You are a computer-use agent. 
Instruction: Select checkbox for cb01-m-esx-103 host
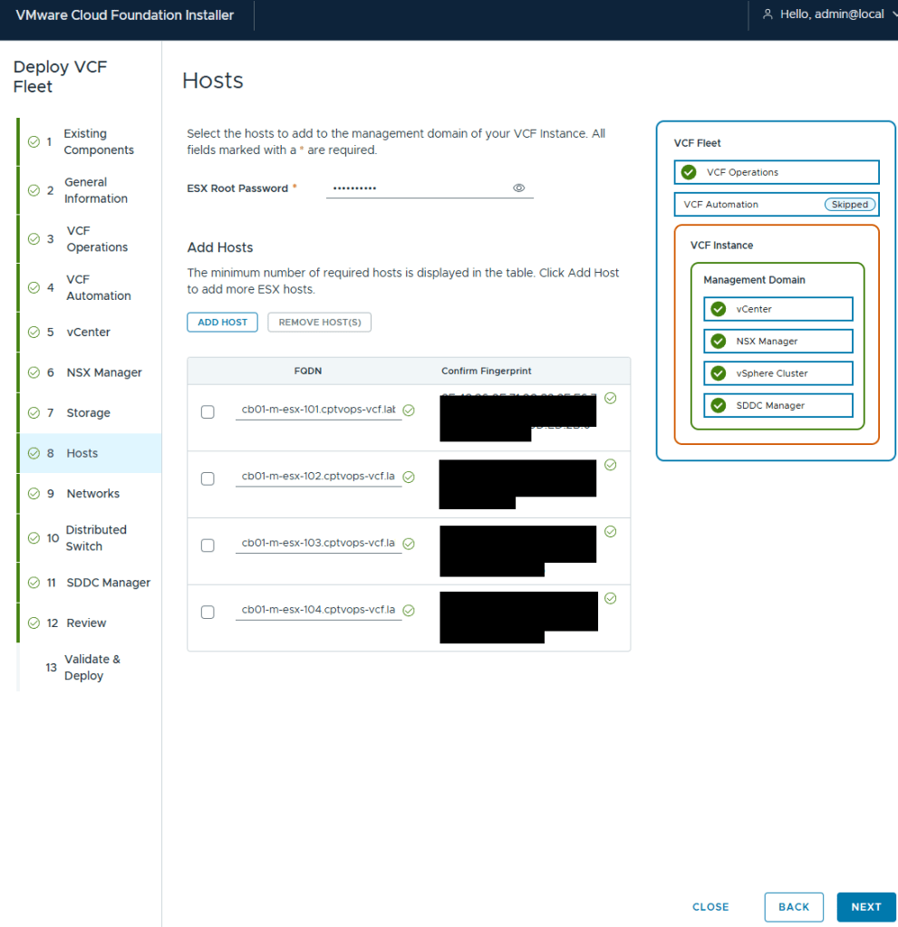(208, 546)
